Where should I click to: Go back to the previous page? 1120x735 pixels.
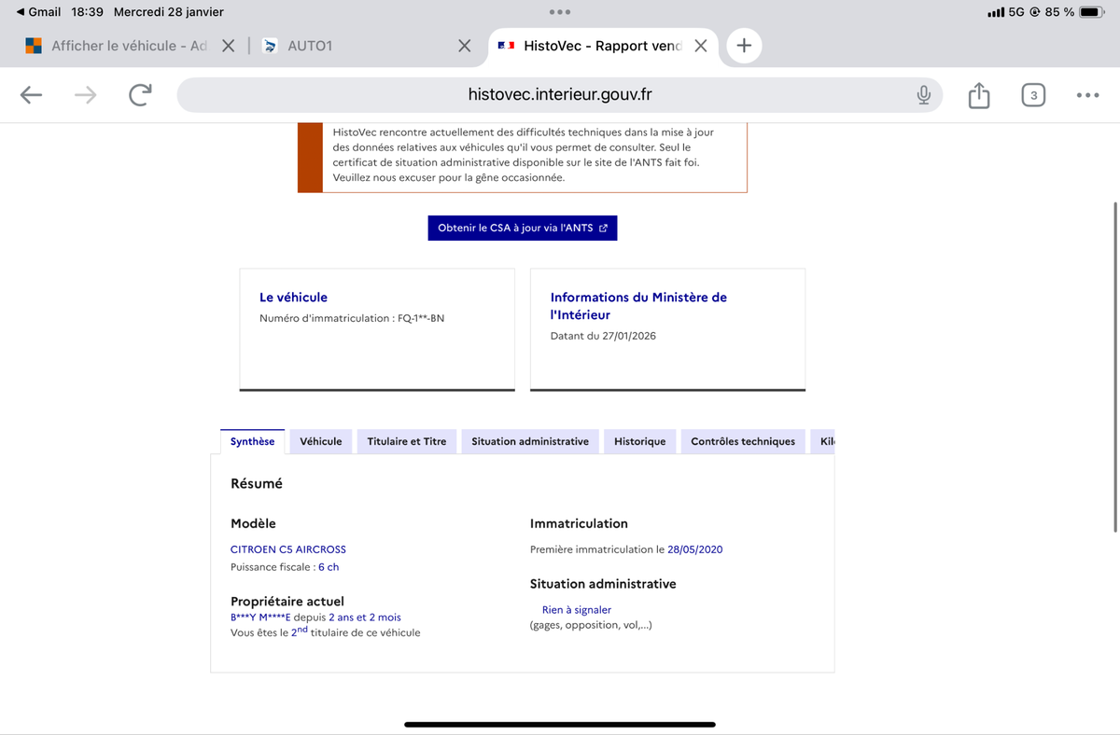pos(31,94)
